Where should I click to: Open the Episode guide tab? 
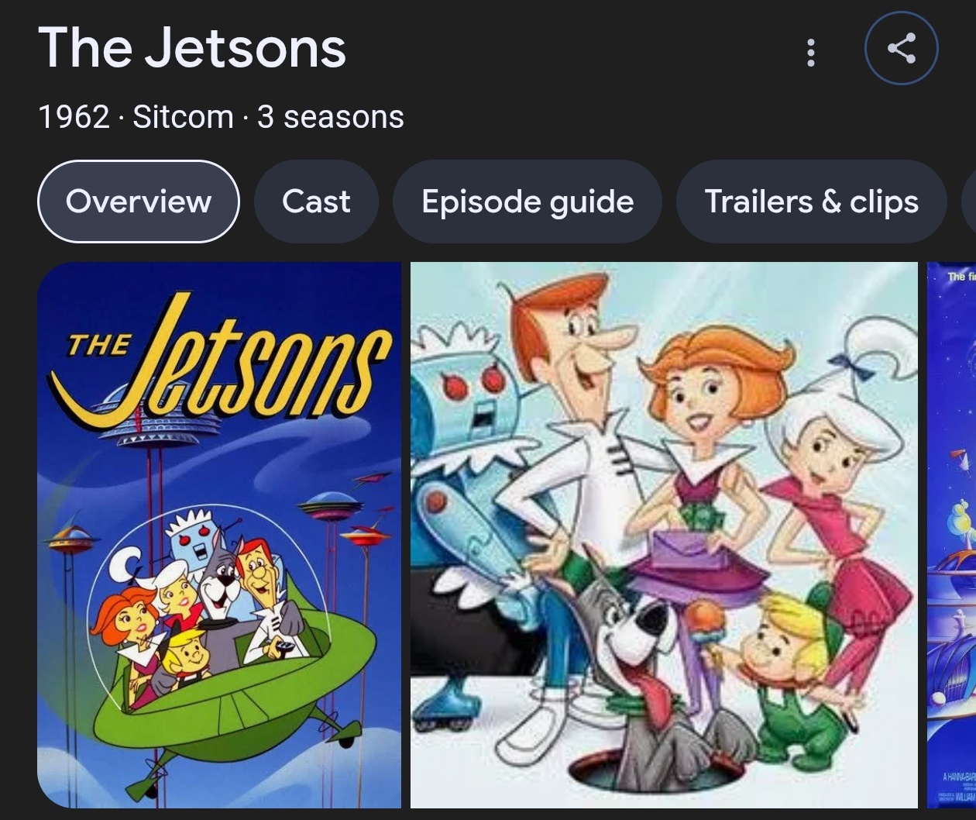pyautogui.click(x=528, y=202)
